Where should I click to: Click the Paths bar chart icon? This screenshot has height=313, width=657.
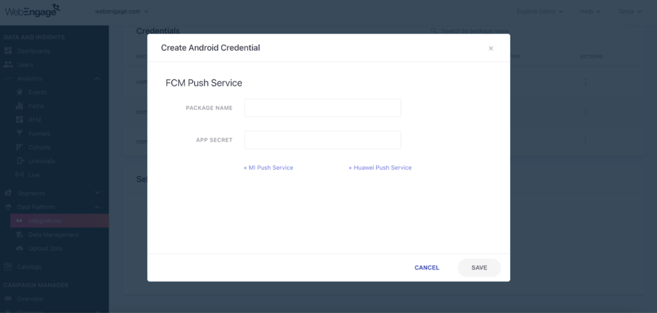point(20,106)
